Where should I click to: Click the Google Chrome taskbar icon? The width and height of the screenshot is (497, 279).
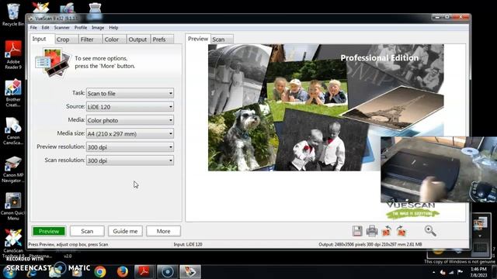click(100, 272)
